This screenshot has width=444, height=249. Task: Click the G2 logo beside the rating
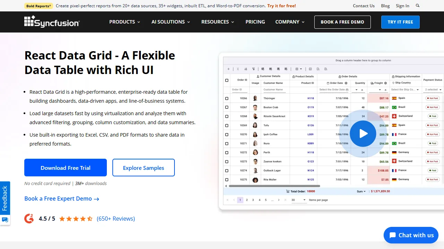pos(29,218)
